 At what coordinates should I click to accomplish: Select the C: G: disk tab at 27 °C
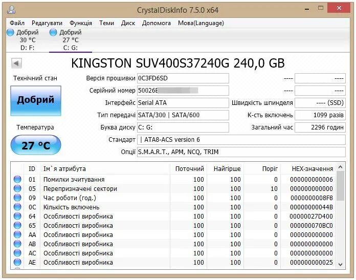coord(71,40)
